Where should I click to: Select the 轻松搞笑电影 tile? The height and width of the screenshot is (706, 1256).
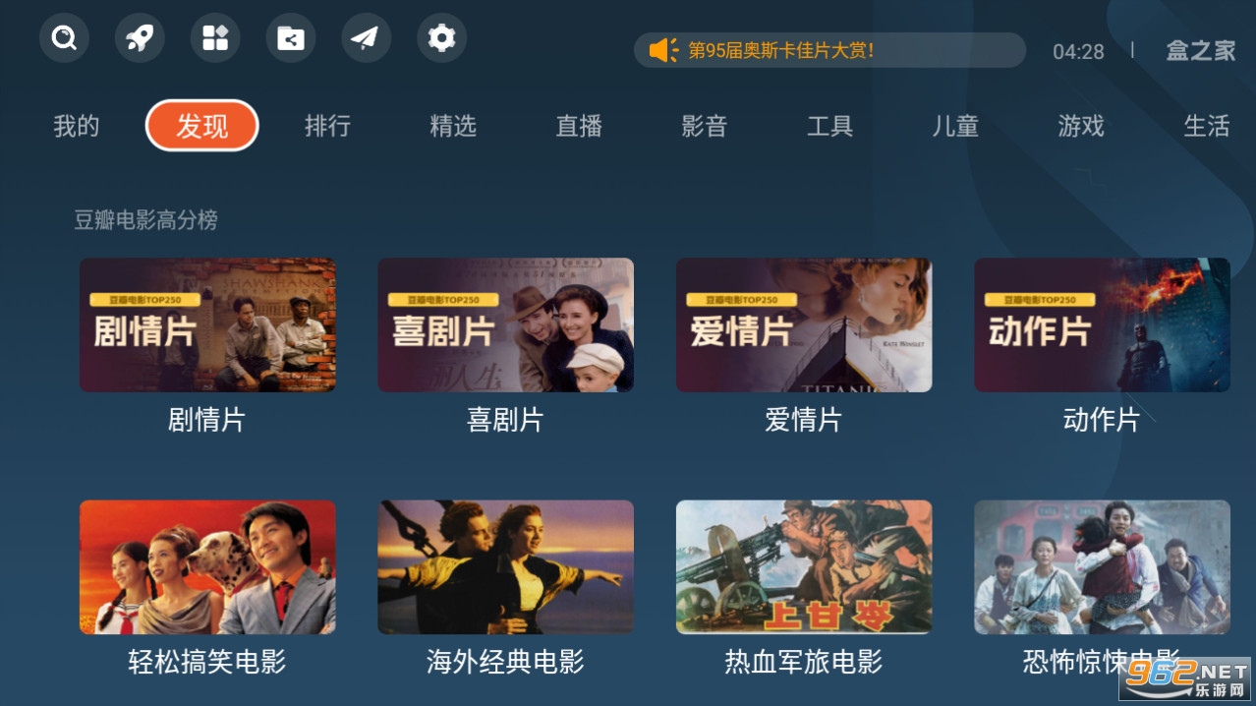[207, 567]
